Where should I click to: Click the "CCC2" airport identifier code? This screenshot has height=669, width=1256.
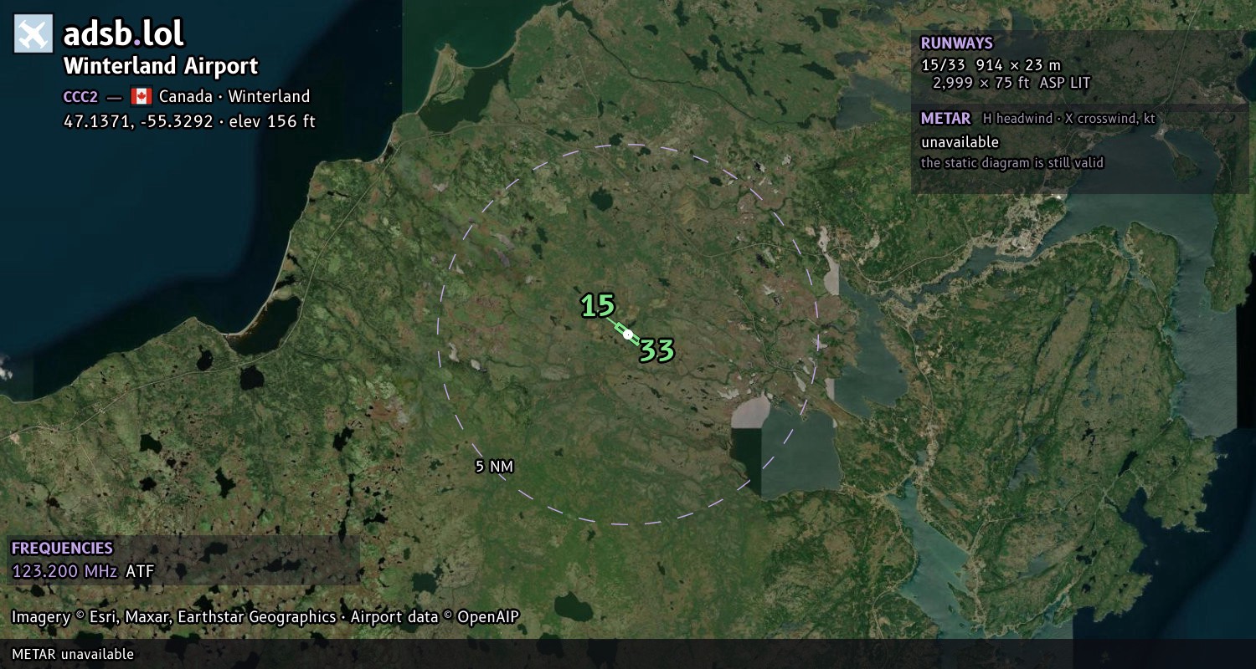pos(80,97)
